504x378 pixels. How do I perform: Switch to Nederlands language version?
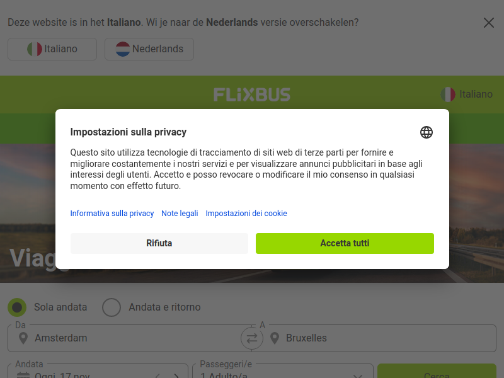click(149, 49)
